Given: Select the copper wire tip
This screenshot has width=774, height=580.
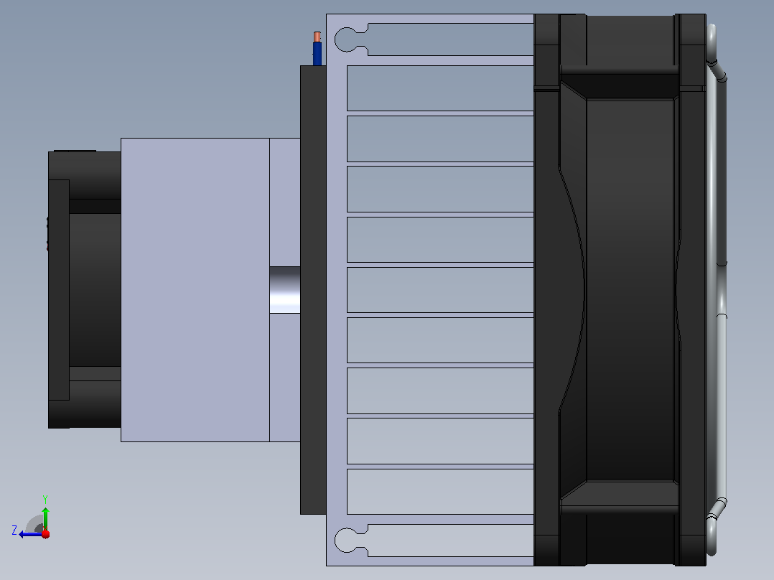Looking at the screenshot, I should pos(317,37).
